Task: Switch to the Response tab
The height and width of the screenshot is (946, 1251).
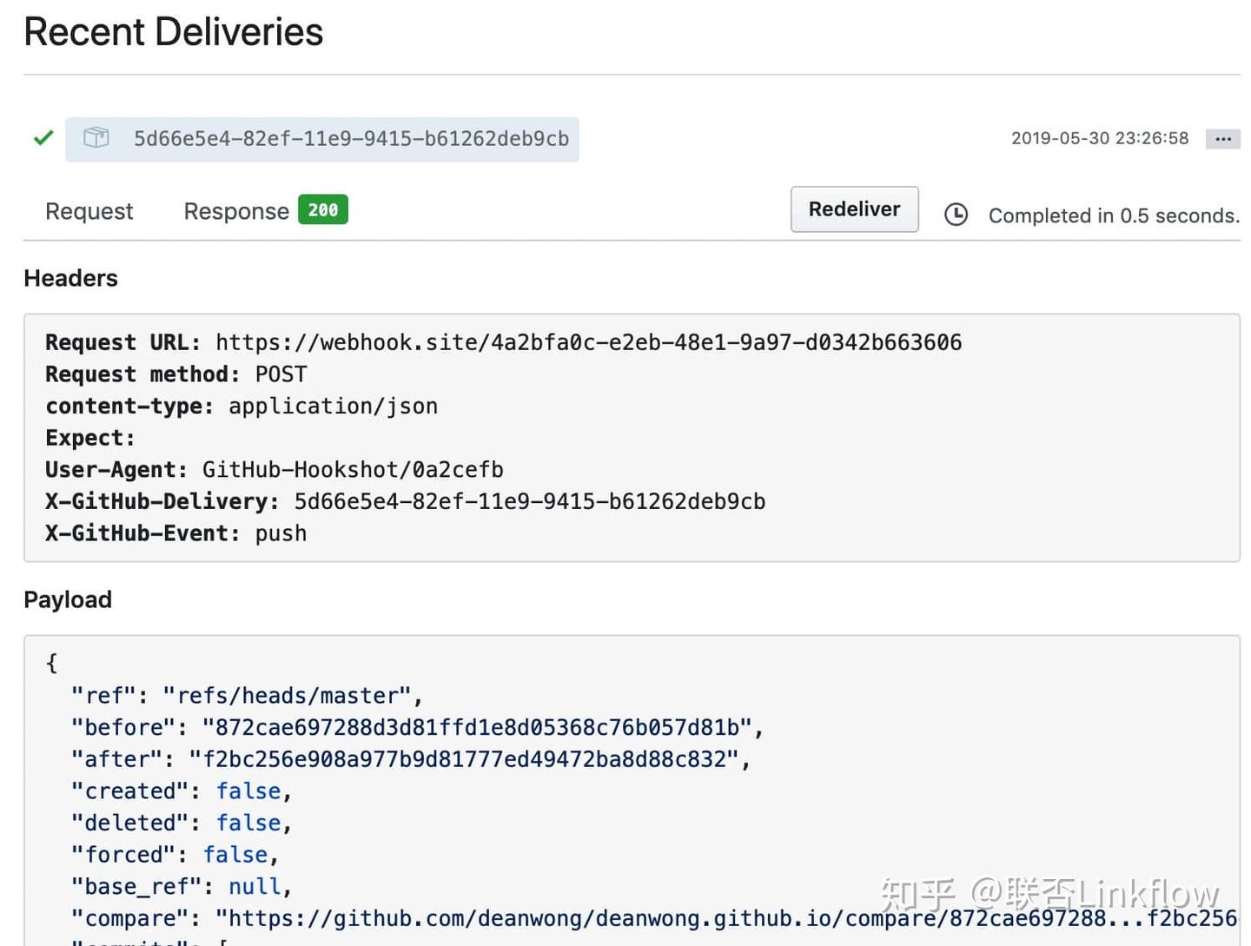Action: 236,211
